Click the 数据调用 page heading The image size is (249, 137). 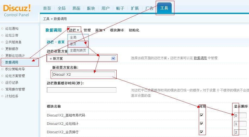point(53,30)
